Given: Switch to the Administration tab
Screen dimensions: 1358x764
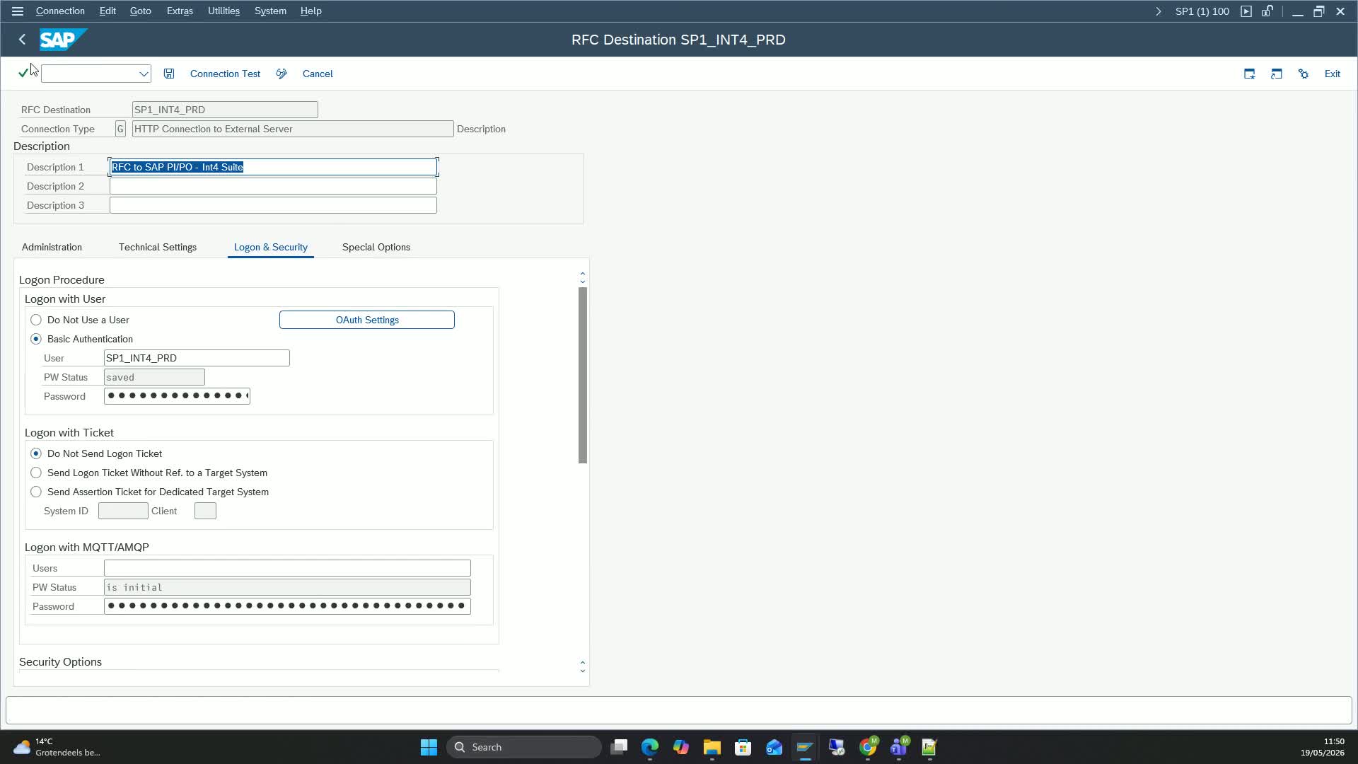Looking at the screenshot, I should click(52, 247).
